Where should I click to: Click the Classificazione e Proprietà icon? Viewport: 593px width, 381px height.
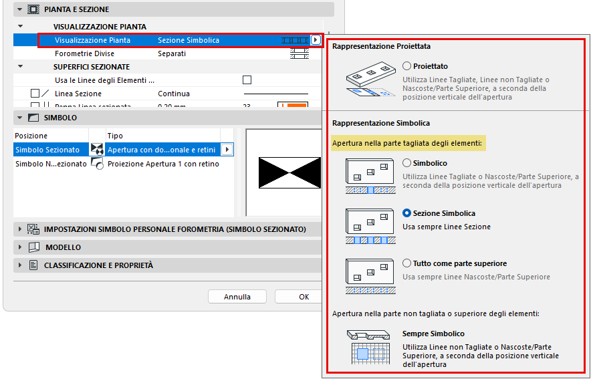tap(33, 265)
